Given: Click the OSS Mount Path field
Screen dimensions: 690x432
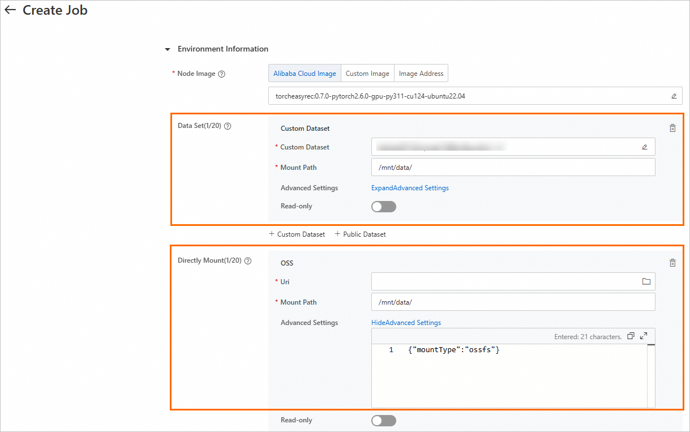Looking at the screenshot, I should [x=513, y=302].
